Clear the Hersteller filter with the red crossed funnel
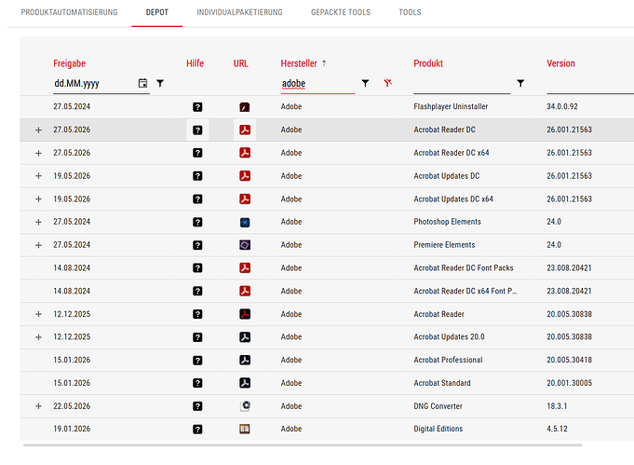The height and width of the screenshot is (465, 634). [x=388, y=83]
